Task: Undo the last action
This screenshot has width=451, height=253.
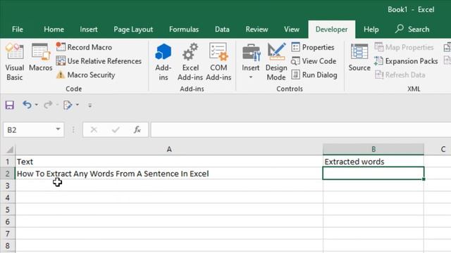Action: point(27,105)
